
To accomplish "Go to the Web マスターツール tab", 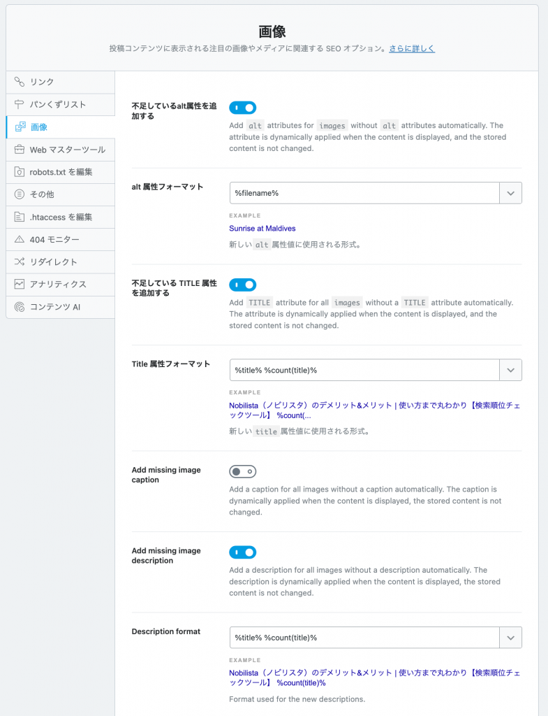I will (x=60, y=150).
